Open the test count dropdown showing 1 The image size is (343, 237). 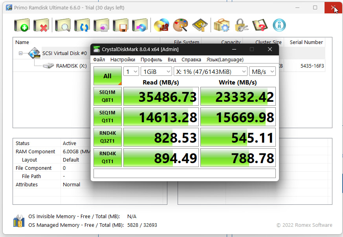tap(131, 72)
